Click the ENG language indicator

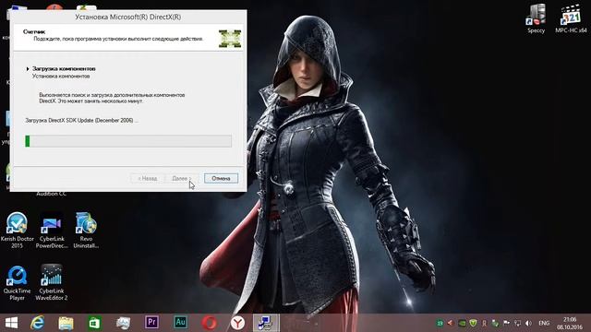pos(544,323)
